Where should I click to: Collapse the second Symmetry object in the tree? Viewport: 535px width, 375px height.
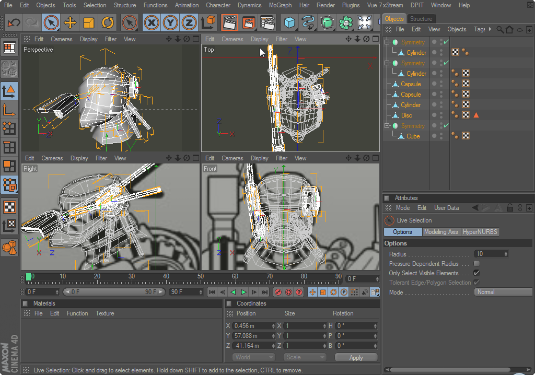point(387,63)
